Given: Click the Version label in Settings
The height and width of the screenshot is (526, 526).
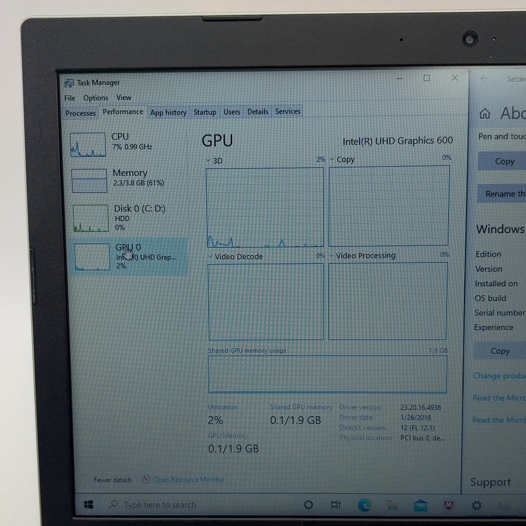Looking at the screenshot, I should coord(488,269).
